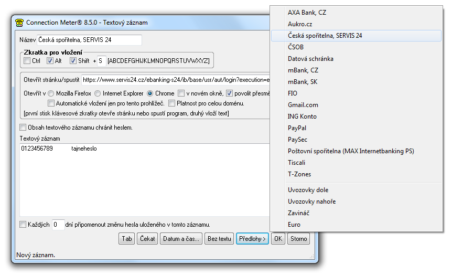This screenshot has width=452, height=275.
Task: Select 'Česká spořitelna, SERVIS 24' menu entry
Action: pos(356,36)
